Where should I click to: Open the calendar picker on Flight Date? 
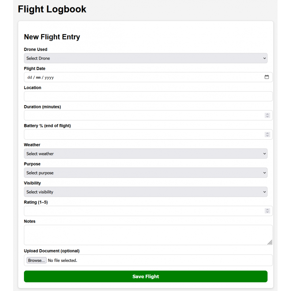click(x=267, y=77)
